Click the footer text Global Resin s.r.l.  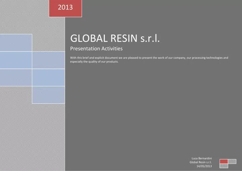pos(201,162)
